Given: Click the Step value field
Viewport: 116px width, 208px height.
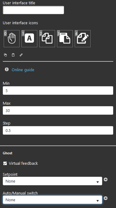Looking at the screenshot, I should [x=58, y=130].
